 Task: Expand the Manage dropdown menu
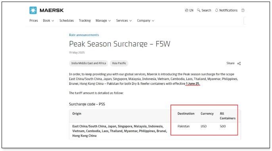pos(103,21)
